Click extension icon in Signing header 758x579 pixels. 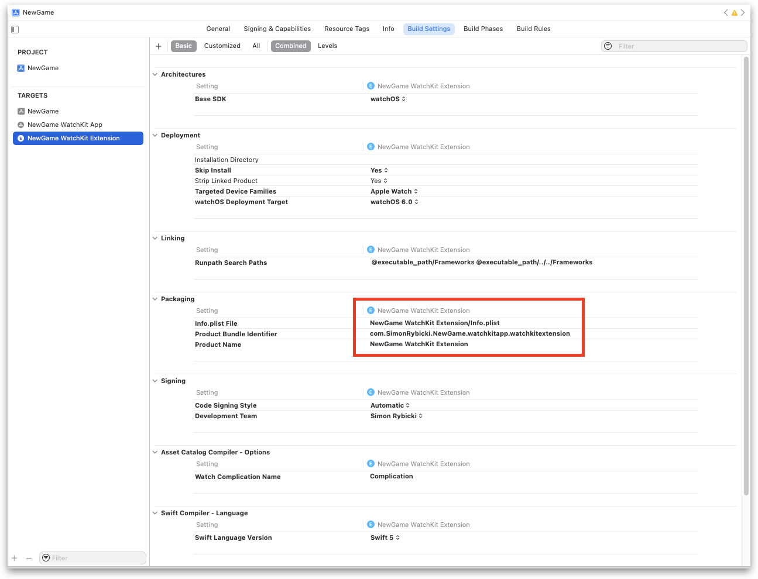(x=371, y=392)
